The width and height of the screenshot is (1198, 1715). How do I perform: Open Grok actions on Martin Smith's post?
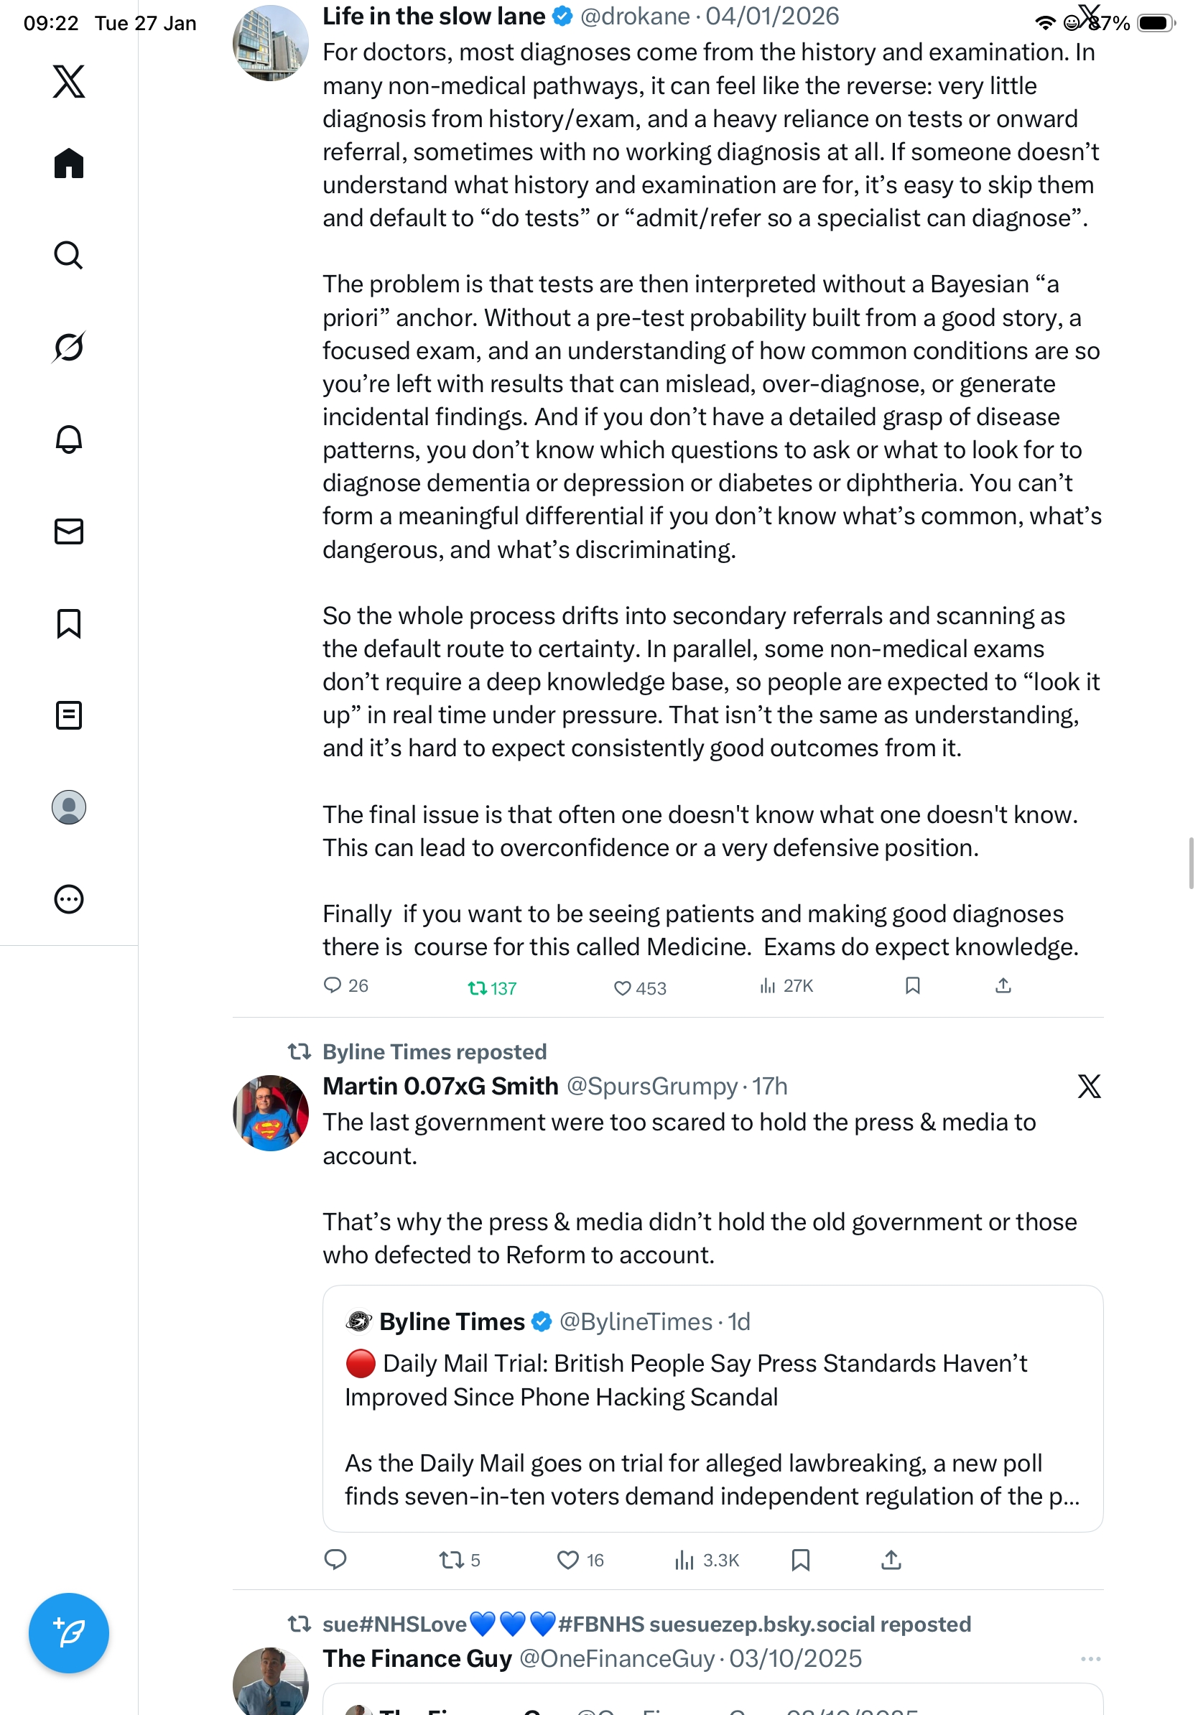(1089, 1086)
